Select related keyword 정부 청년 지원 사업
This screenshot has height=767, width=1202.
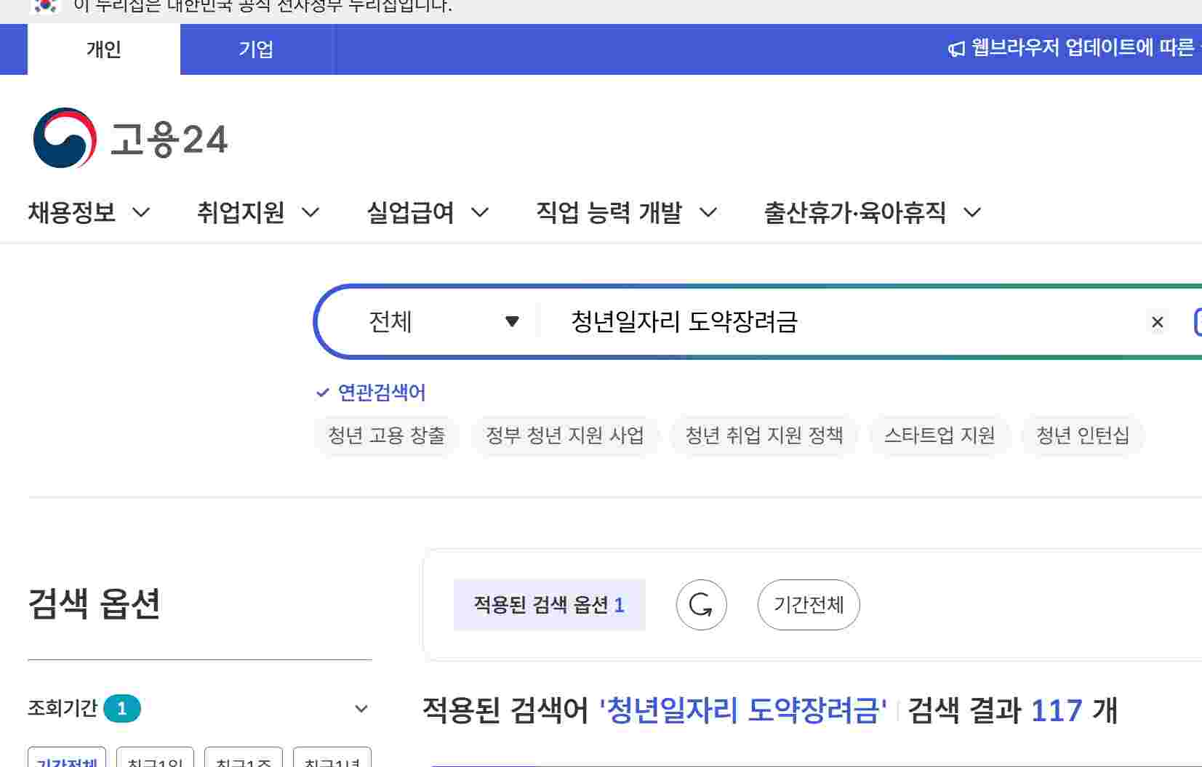565,435
